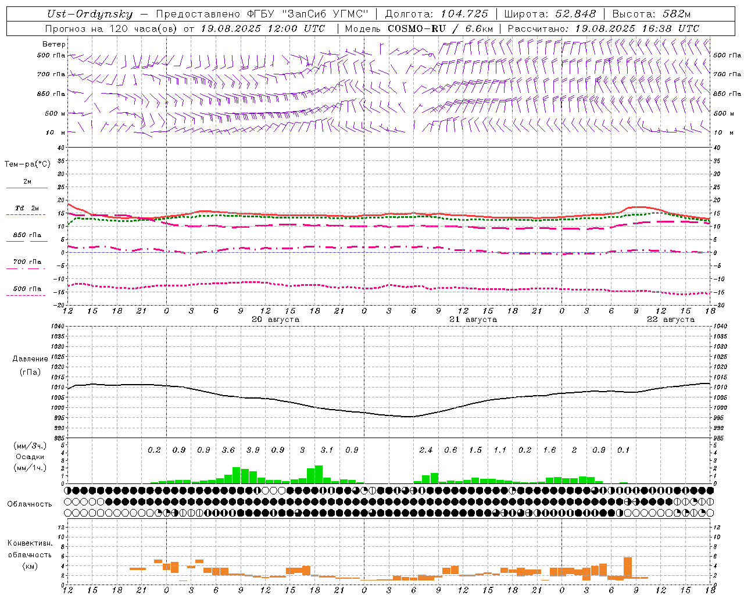Click the precipitation total '0.1'
The image size is (744, 595).
pyautogui.click(x=623, y=450)
